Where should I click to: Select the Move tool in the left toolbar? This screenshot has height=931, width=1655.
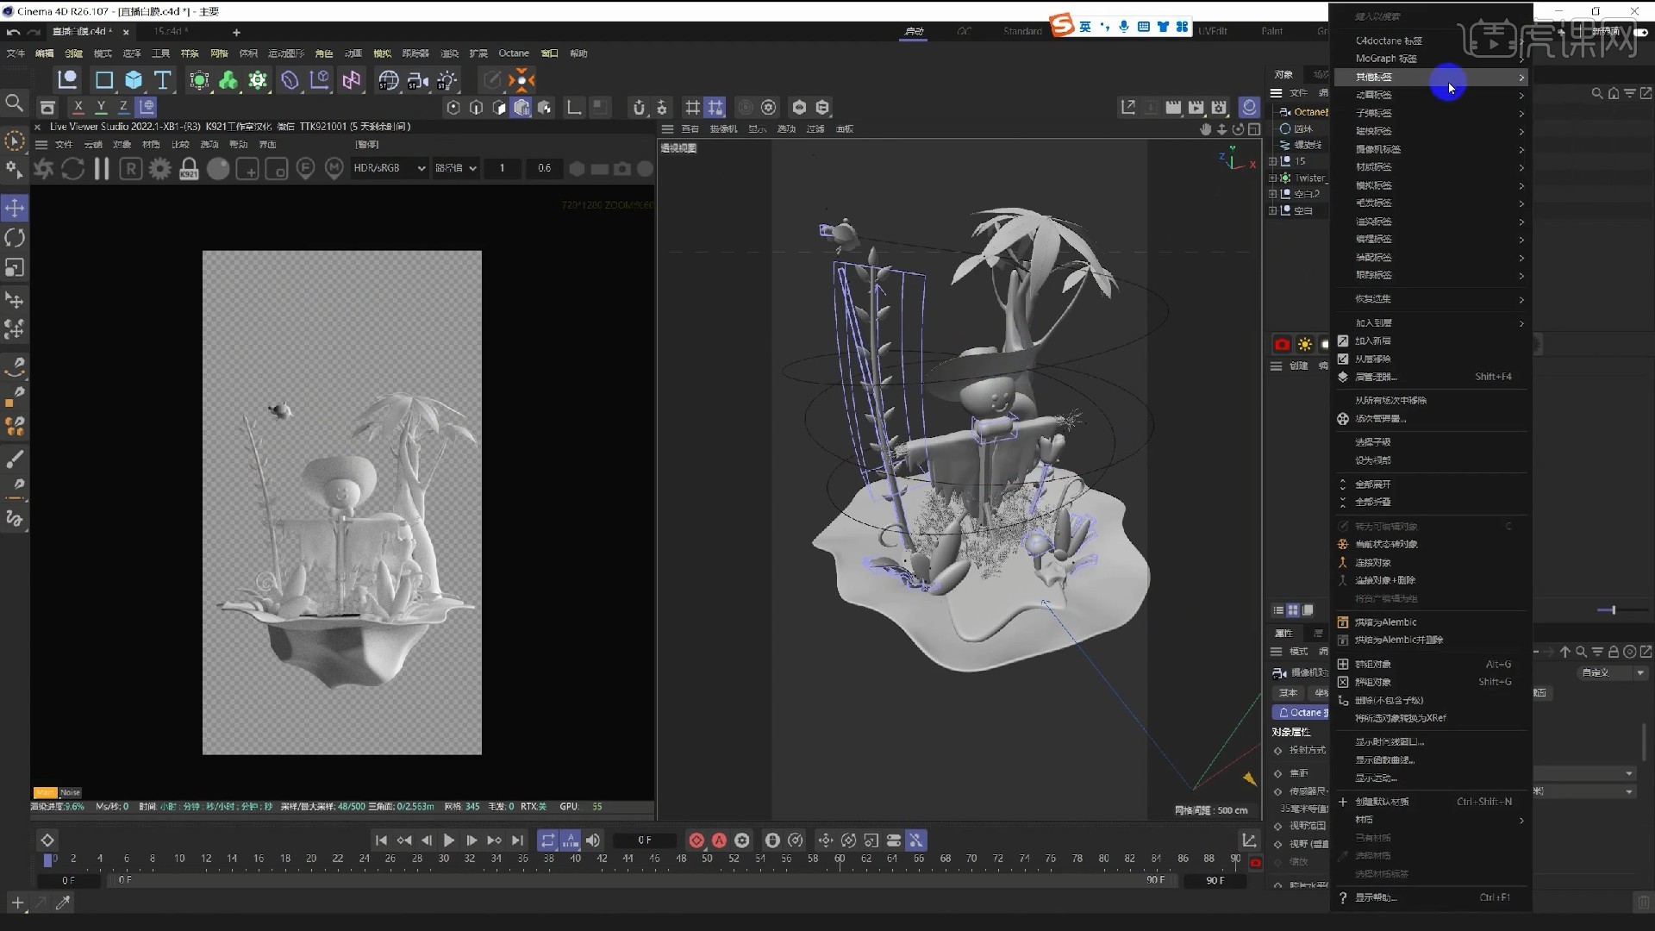pyautogui.click(x=14, y=207)
